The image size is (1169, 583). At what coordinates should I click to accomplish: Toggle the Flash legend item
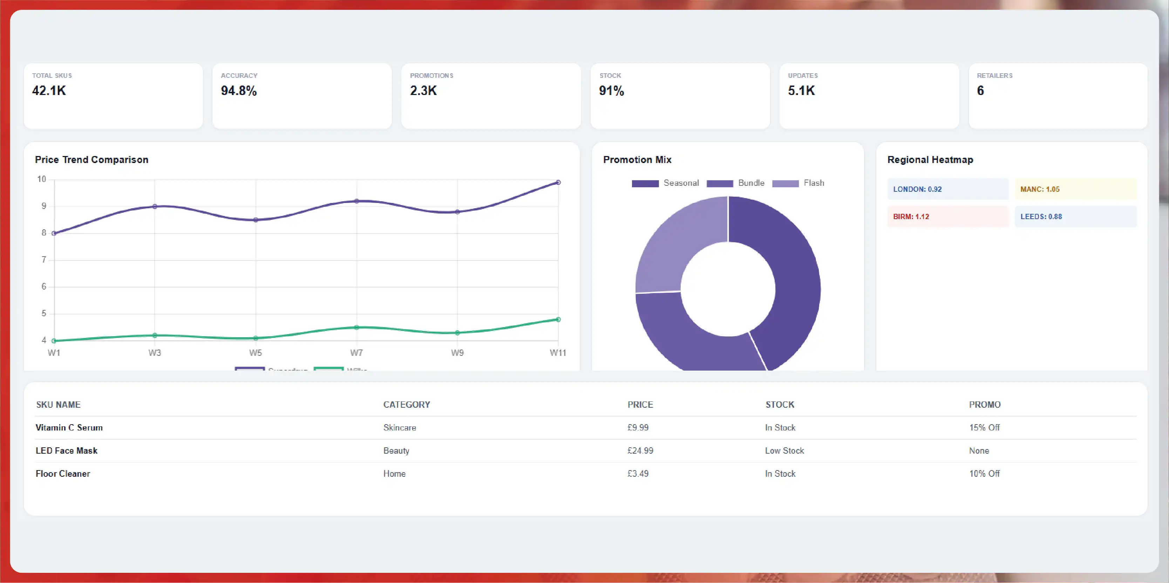click(x=798, y=183)
